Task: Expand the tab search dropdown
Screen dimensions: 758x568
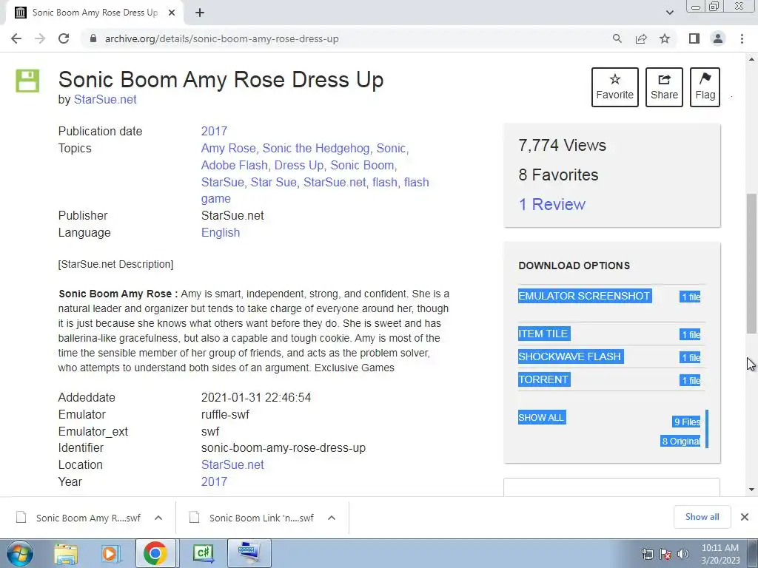Action: click(669, 13)
